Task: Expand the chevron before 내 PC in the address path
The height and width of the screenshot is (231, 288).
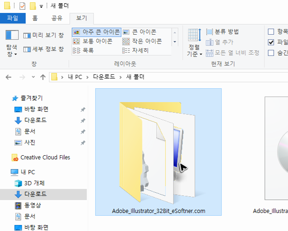Action: [62, 77]
